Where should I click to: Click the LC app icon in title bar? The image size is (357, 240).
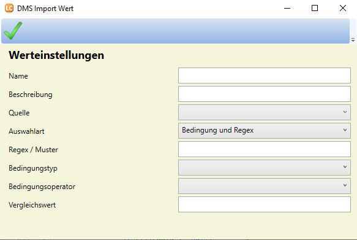coord(9,8)
